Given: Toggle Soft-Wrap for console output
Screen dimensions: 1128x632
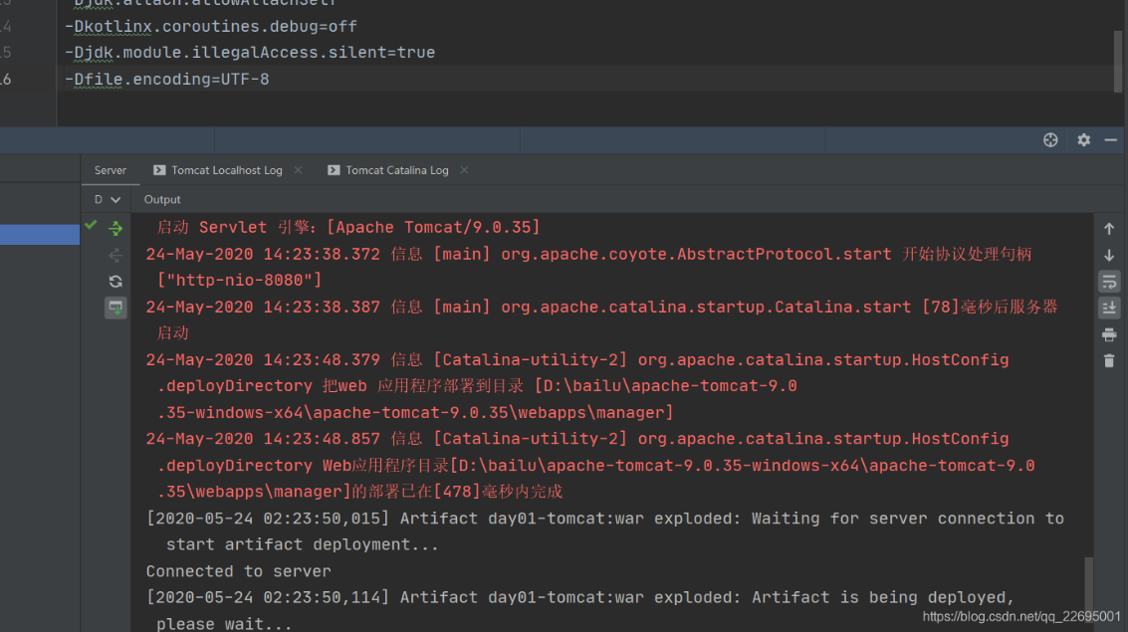Looking at the screenshot, I should tap(1108, 281).
